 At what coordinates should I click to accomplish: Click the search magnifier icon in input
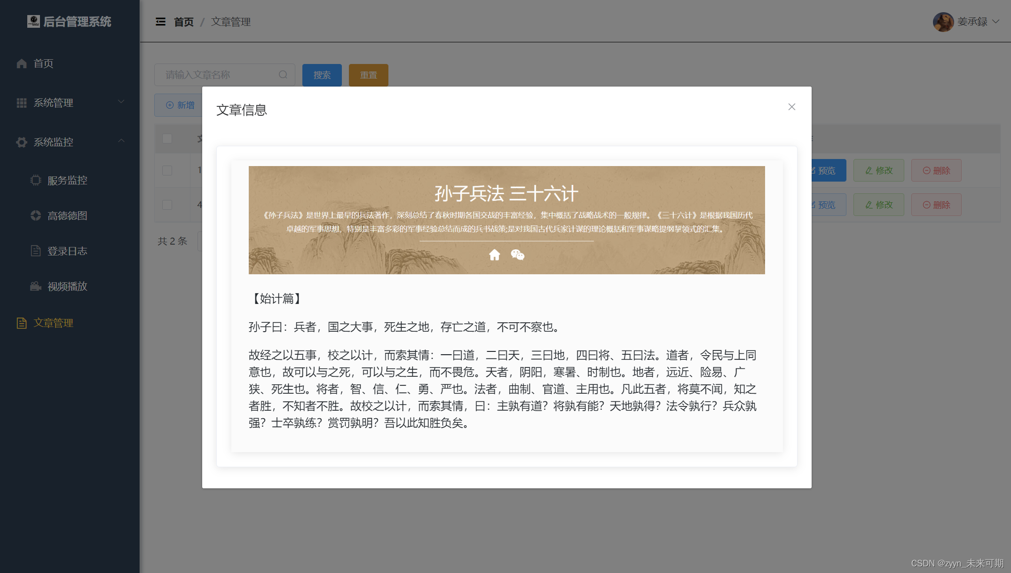tap(283, 75)
